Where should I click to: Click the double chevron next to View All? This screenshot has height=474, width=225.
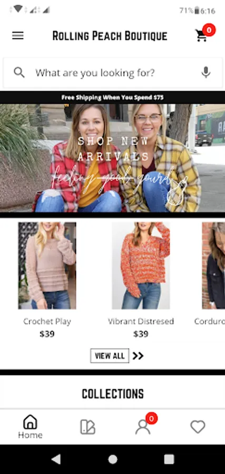[x=138, y=356]
